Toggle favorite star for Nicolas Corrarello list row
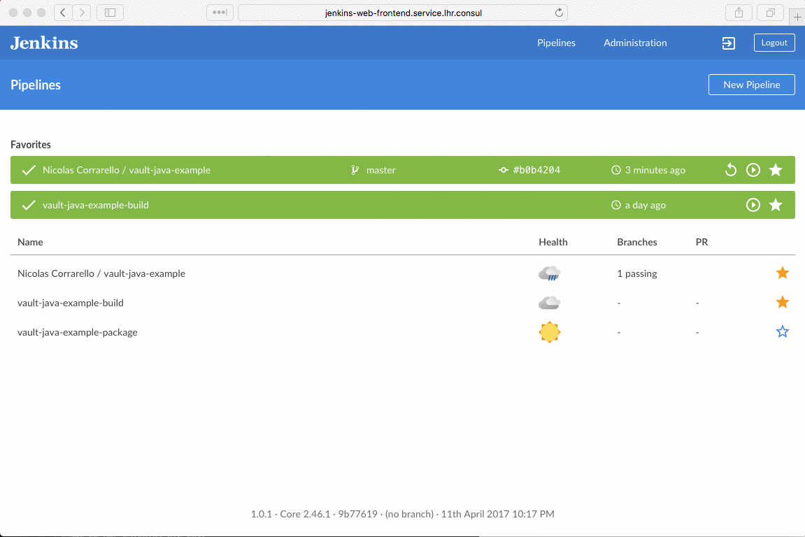 pos(783,273)
